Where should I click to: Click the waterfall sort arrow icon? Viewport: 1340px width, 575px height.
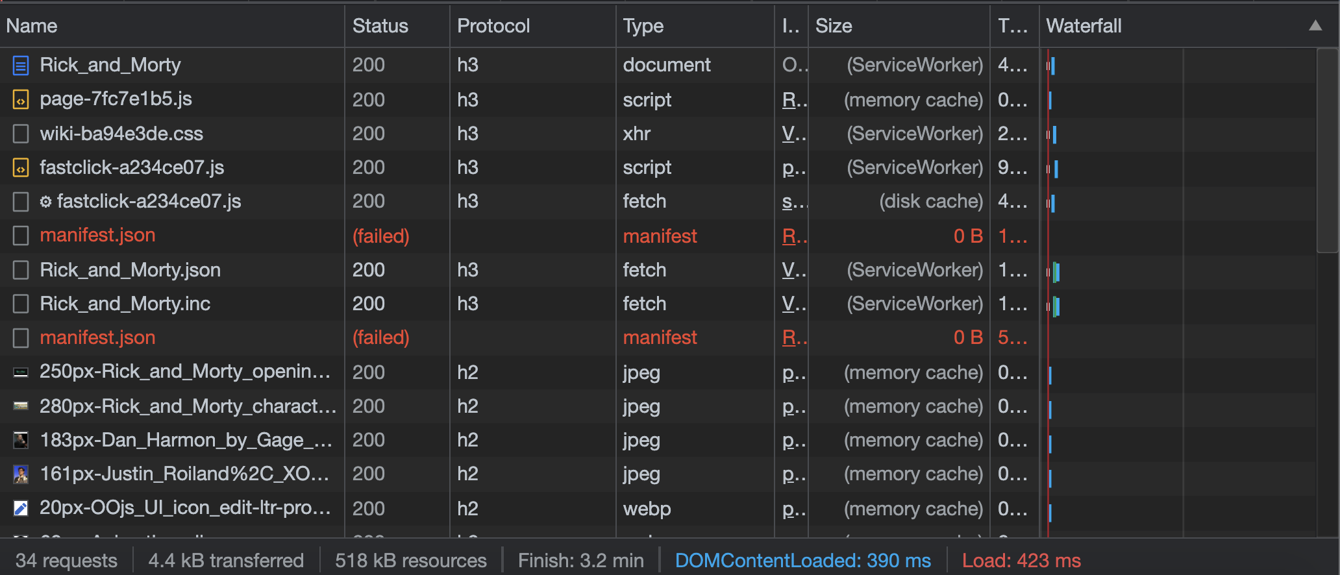pos(1315,26)
